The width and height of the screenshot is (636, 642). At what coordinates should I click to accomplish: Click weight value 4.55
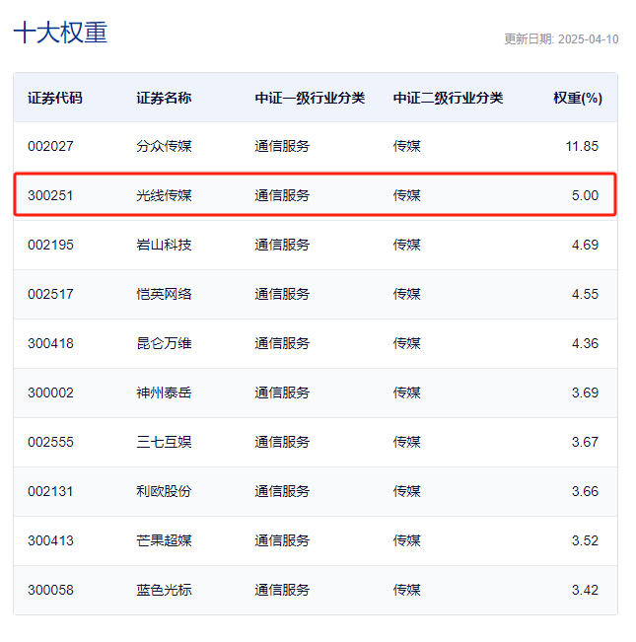pos(585,294)
